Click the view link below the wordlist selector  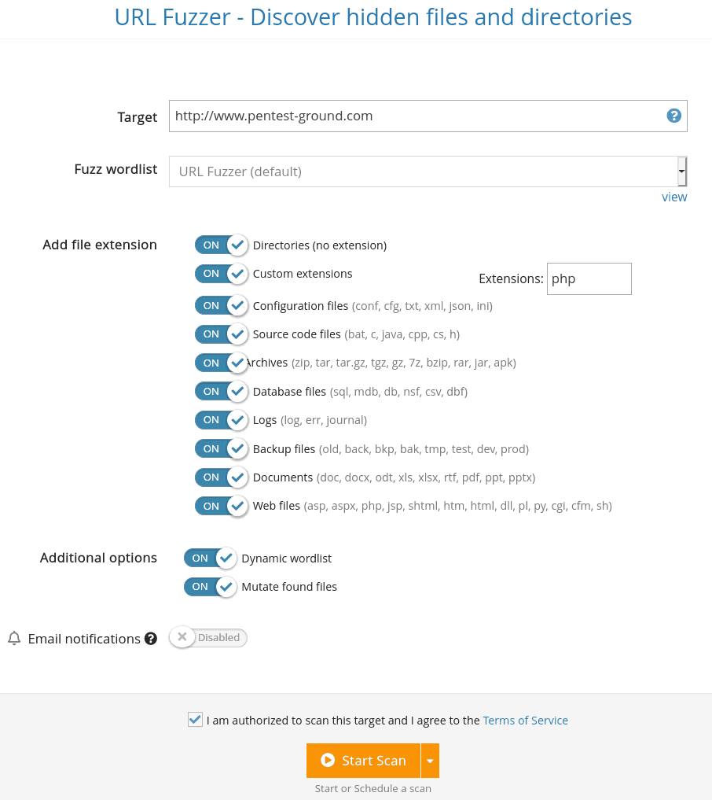[x=674, y=197]
